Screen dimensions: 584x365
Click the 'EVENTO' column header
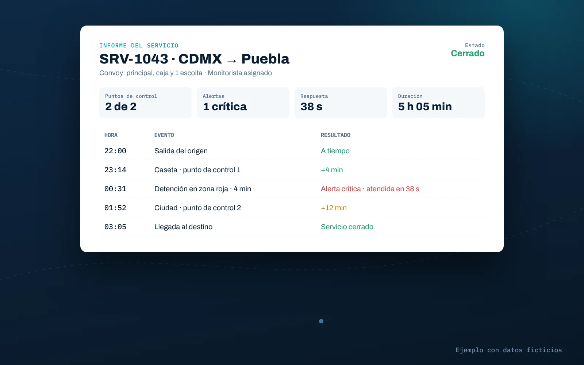click(164, 135)
